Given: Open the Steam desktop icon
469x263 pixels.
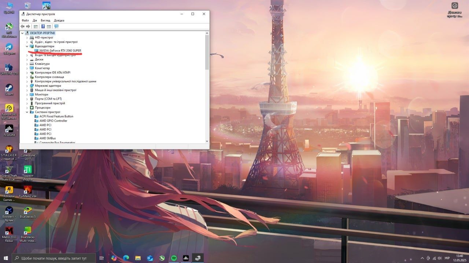Looking at the screenshot, I should (9, 90).
